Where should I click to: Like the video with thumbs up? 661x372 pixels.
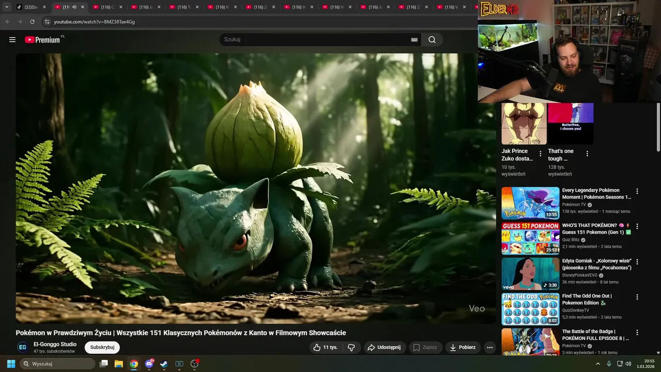pyautogui.click(x=326, y=348)
